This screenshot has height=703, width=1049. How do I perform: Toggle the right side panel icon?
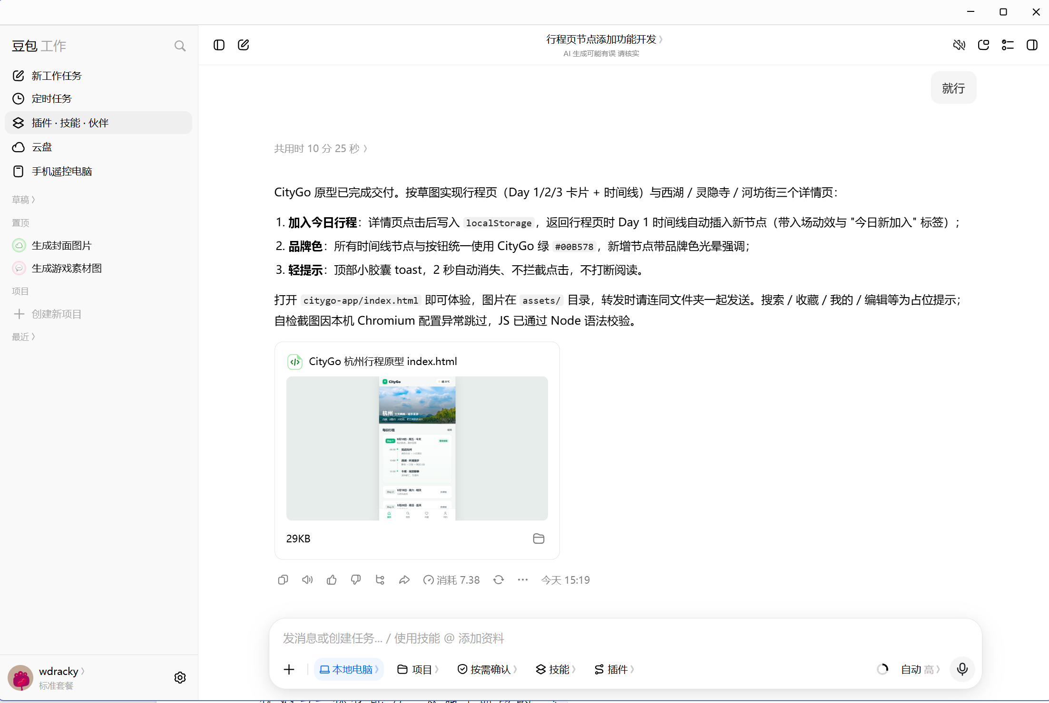click(1032, 45)
